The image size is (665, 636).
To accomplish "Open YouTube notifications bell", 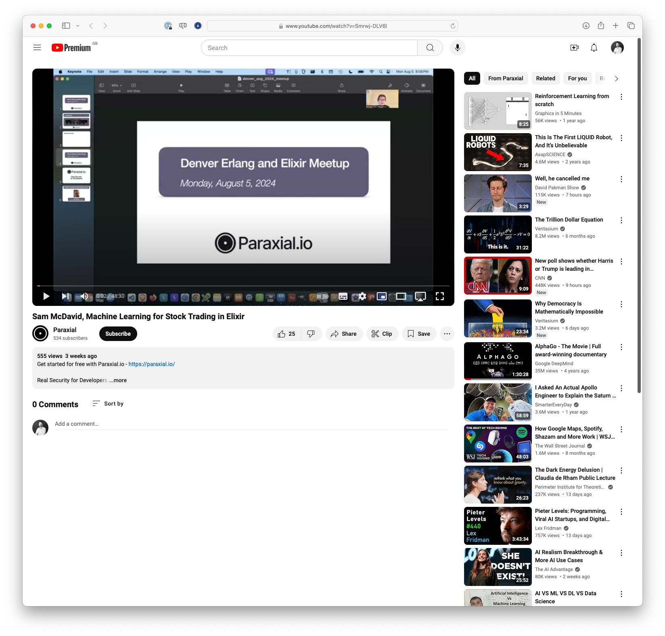I will [x=594, y=48].
